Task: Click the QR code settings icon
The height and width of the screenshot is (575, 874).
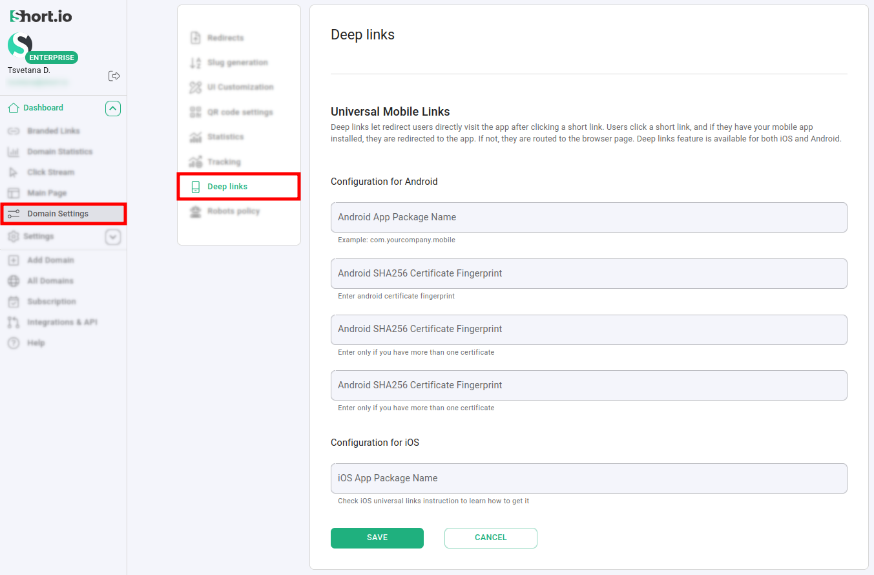Action: (195, 112)
